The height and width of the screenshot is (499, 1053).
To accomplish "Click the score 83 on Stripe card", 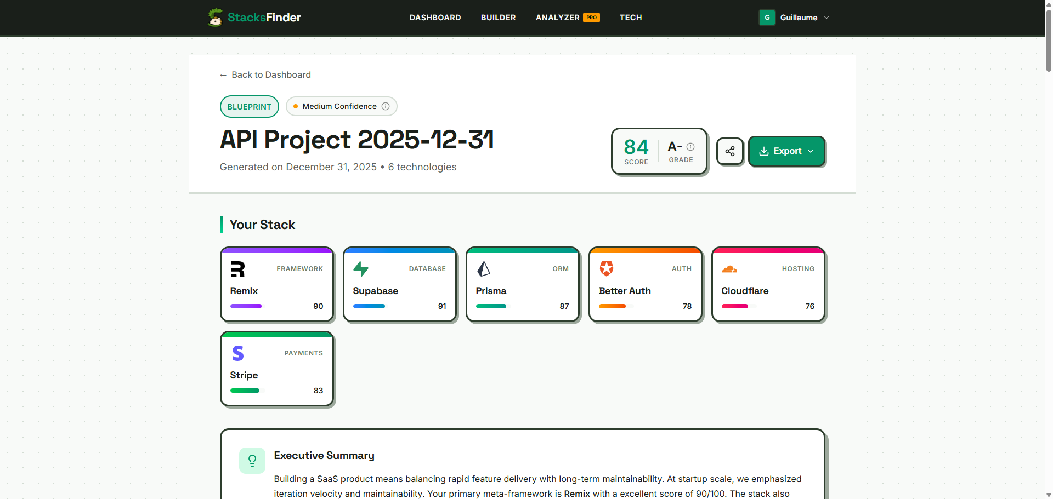I will pyautogui.click(x=318, y=391).
